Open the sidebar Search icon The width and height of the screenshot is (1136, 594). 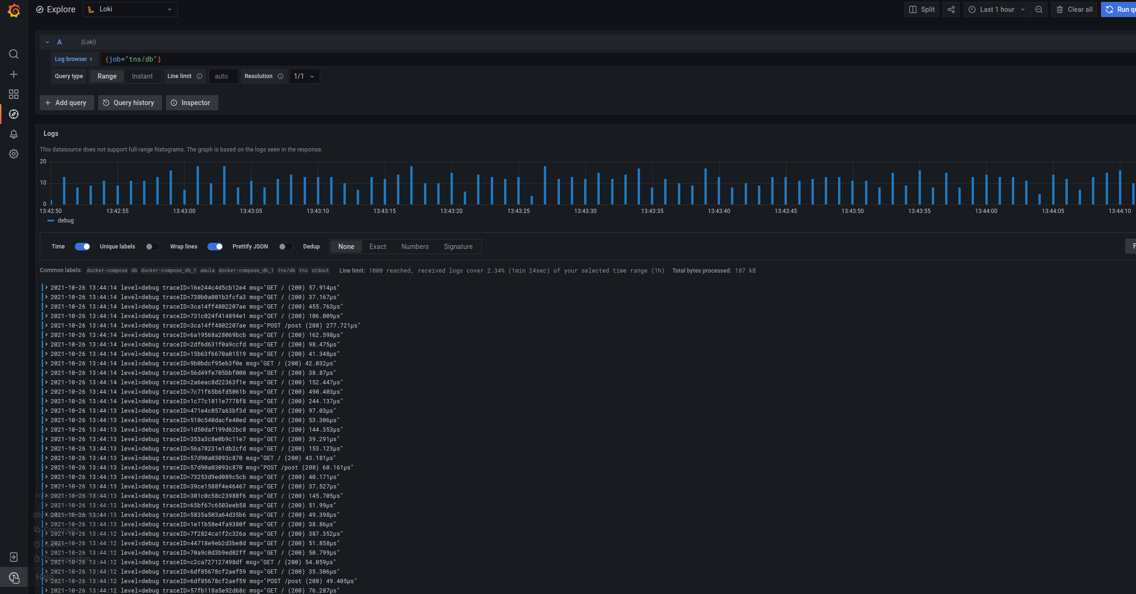(x=14, y=54)
